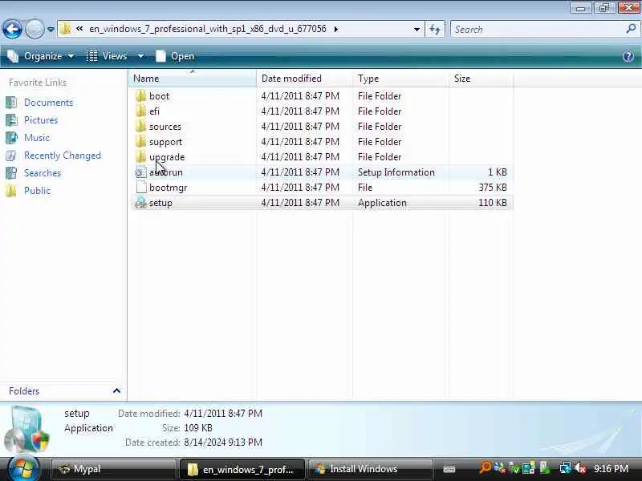
Task: Switch to Mypal taskbar button
Action: [x=113, y=469]
